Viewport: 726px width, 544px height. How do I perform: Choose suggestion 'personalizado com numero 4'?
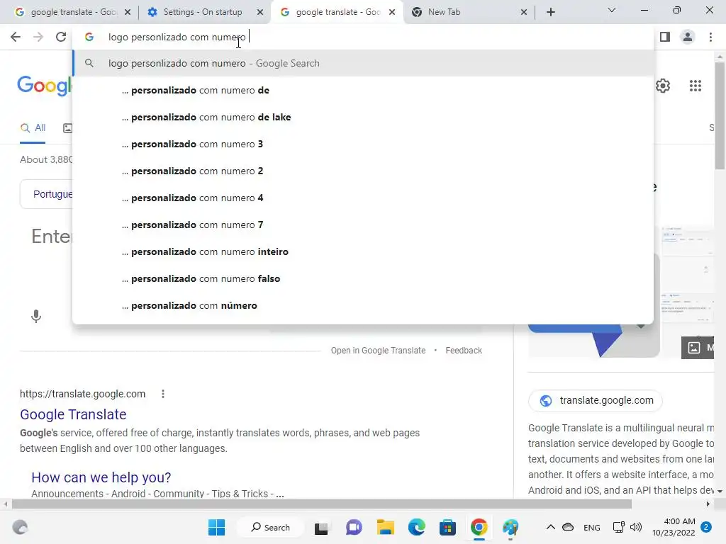(x=363, y=198)
